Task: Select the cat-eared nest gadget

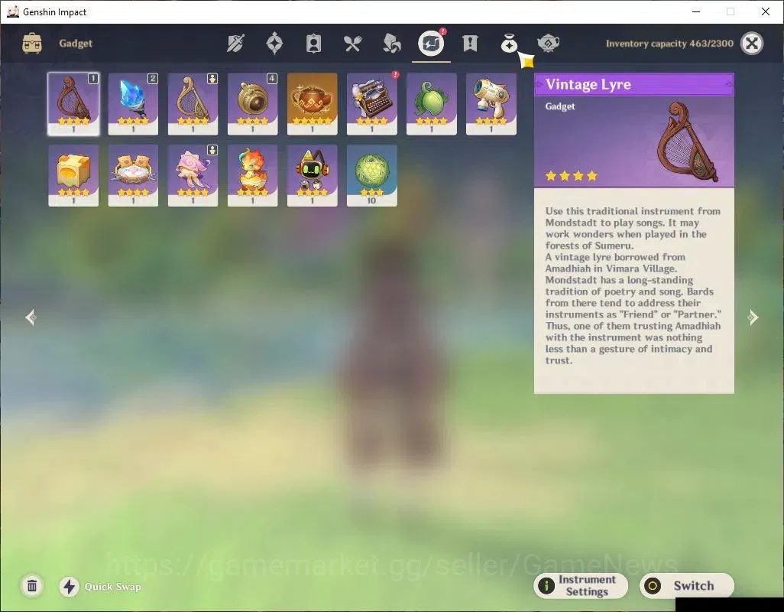Action: point(133,175)
